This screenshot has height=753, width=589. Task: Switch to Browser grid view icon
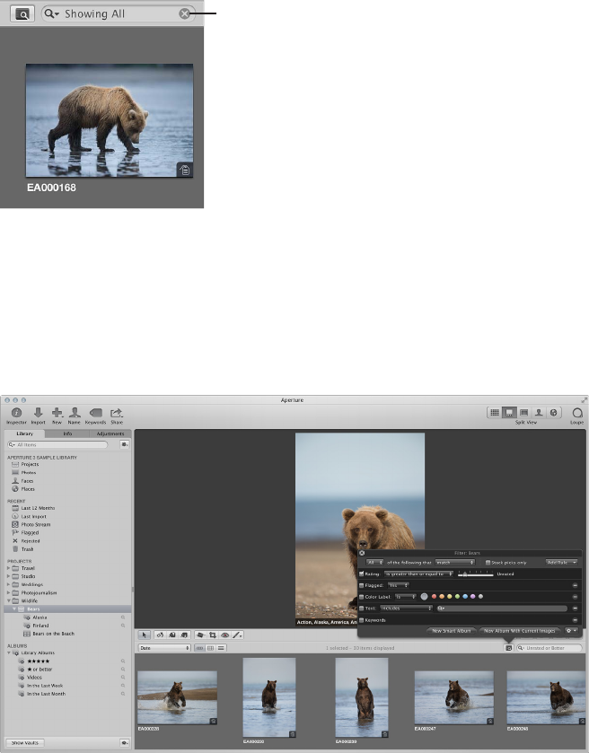(x=495, y=413)
